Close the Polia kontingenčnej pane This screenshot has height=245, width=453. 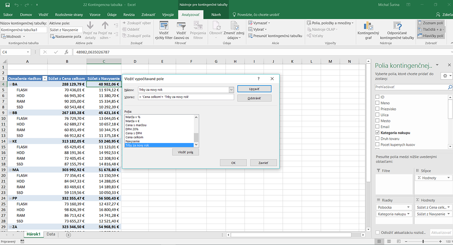tap(449, 65)
